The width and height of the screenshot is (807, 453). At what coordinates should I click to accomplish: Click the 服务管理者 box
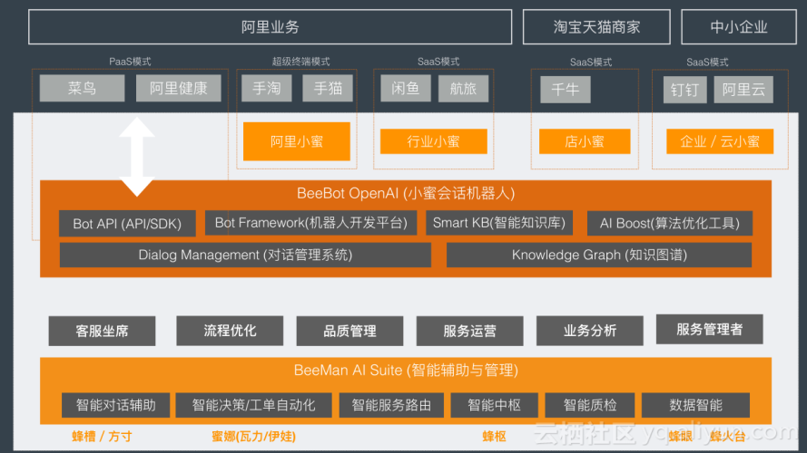click(709, 329)
